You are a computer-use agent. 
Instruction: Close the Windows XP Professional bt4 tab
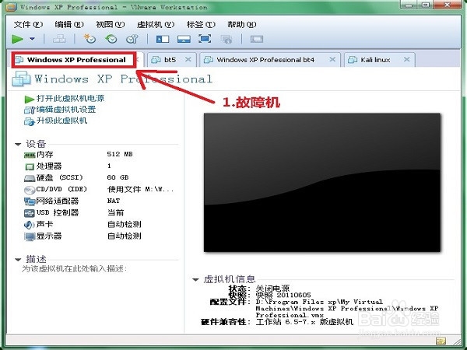[x=332, y=60]
